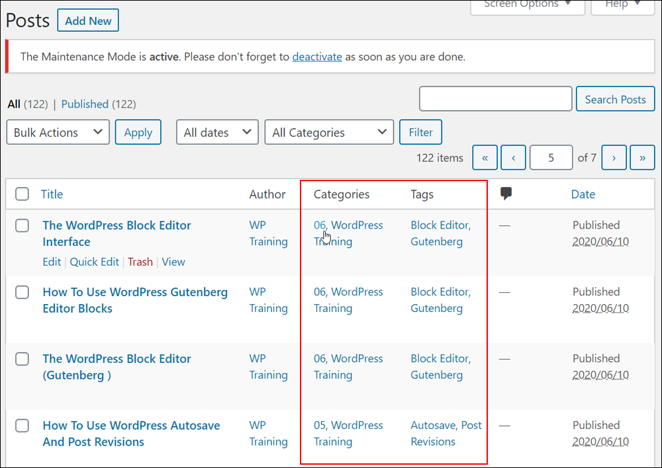Open How To Use WordPress Gutenberg Editor Blocks
Viewport: 662px width, 468px height.
pyautogui.click(x=135, y=300)
